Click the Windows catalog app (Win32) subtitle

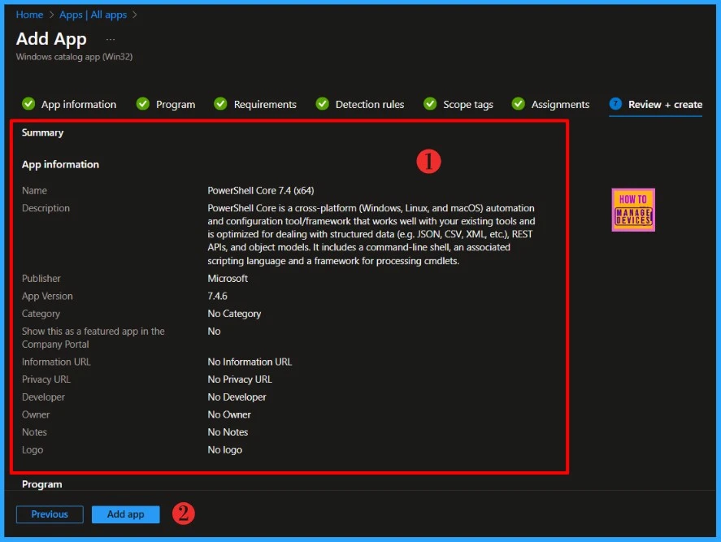(75, 57)
